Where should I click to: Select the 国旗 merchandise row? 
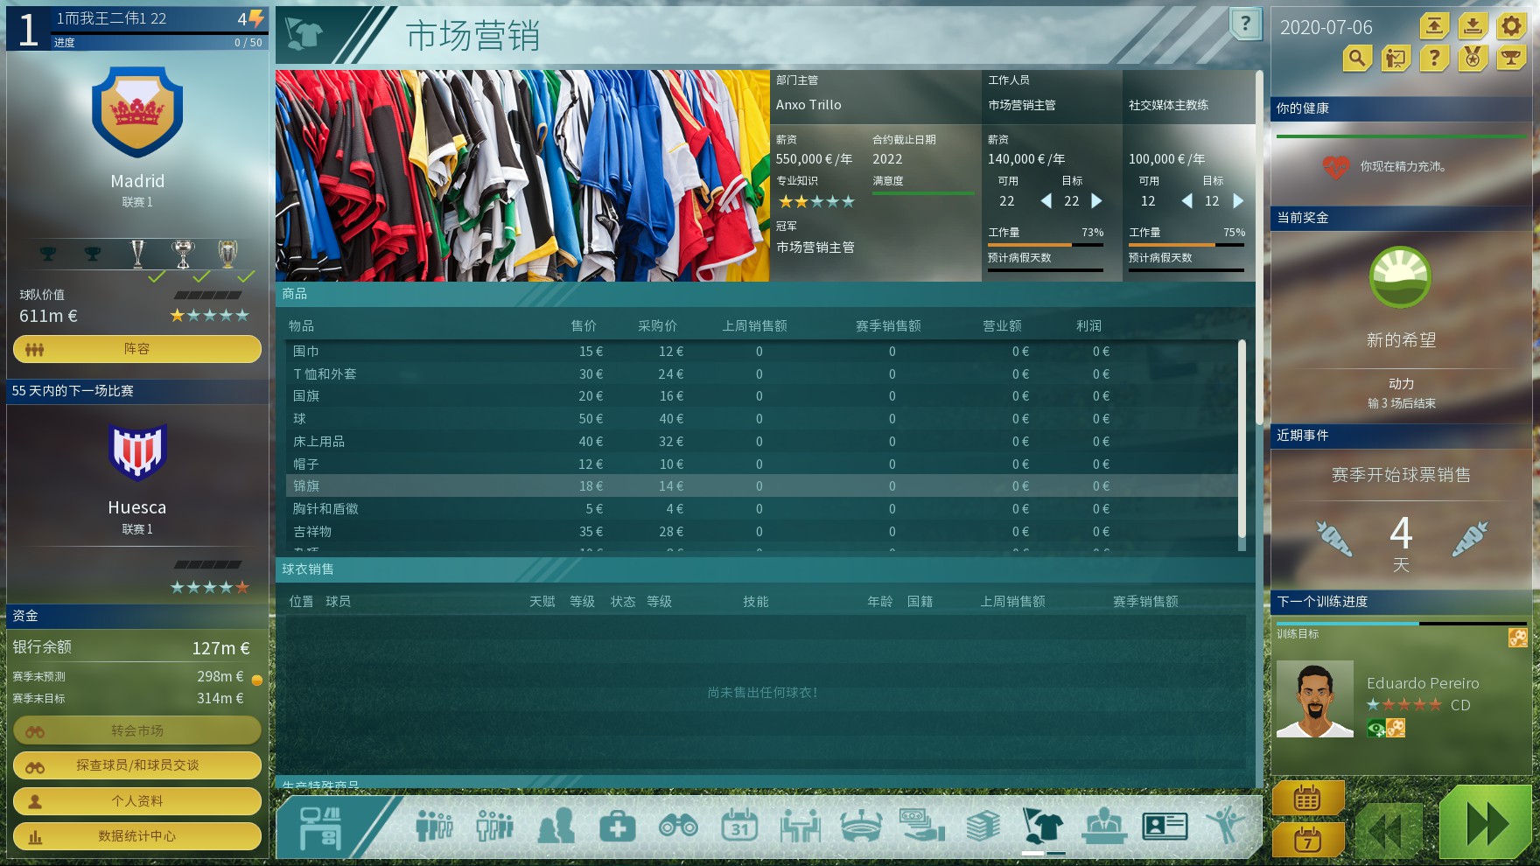click(761, 396)
